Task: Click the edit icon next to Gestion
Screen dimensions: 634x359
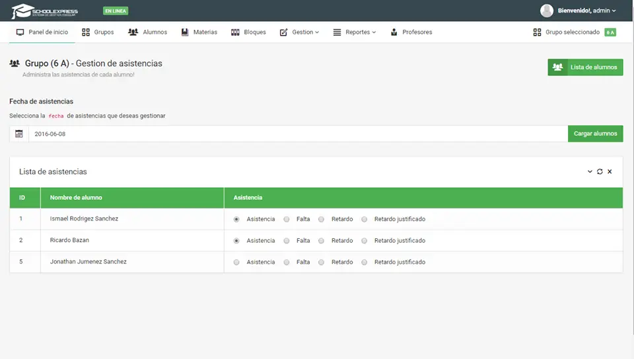Action: pyautogui.click(x=283, y=32)
